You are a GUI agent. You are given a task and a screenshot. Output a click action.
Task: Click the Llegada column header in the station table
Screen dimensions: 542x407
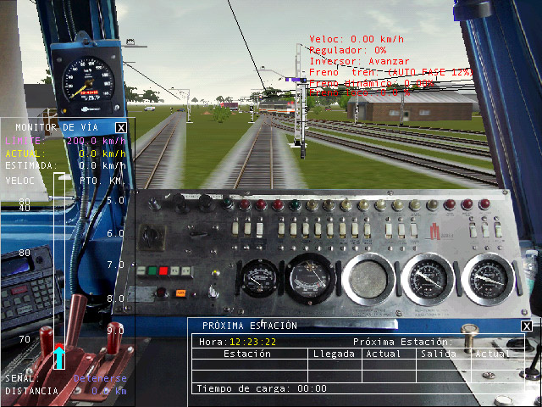pos(333,354)
